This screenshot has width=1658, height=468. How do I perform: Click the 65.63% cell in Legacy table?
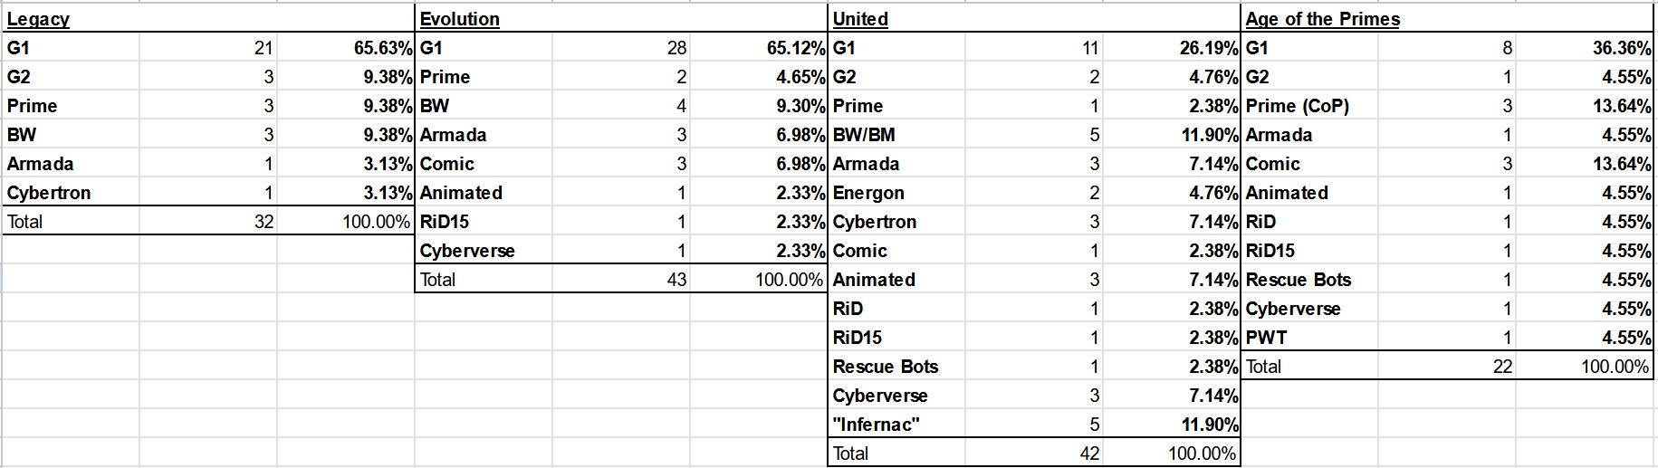[383, 48]
